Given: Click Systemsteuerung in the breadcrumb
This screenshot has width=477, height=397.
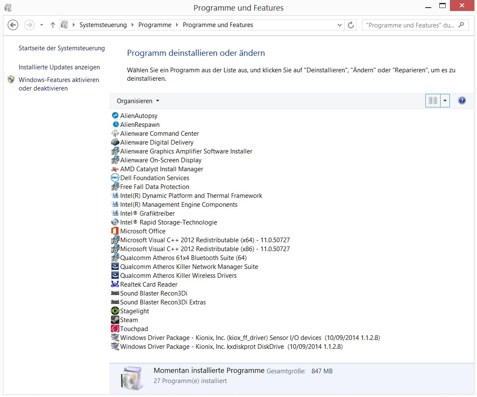Looking at the screenshot, I should pos(103,25).
